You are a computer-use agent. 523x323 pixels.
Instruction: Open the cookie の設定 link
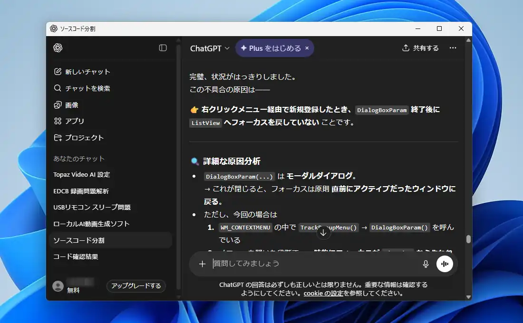point(323,294)
